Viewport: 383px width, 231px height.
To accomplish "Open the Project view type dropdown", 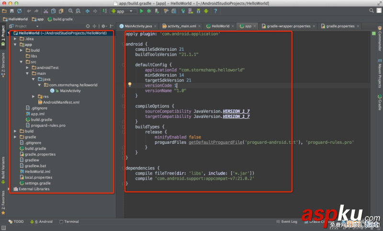I will click(x=24, y=26).
